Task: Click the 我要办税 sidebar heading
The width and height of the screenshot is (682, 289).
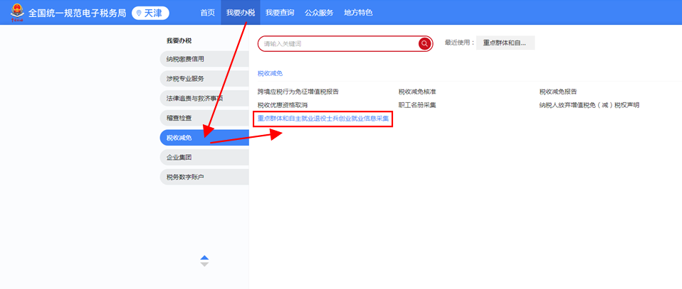Action: pos(179,40)
